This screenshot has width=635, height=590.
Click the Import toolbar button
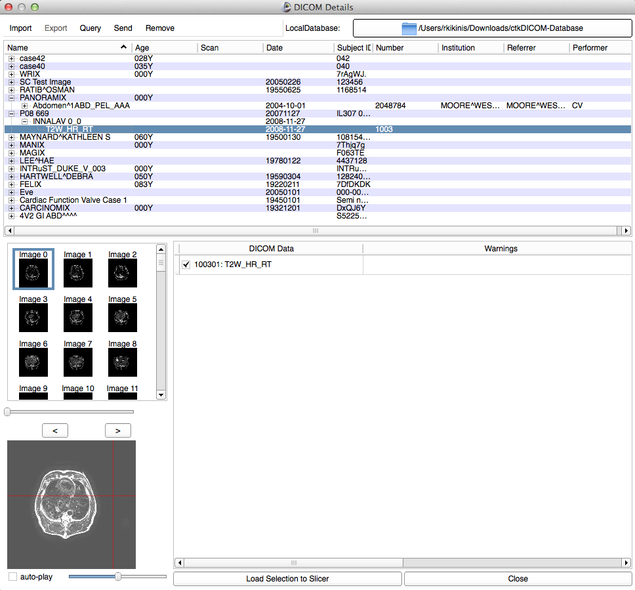pyautogui.click(x=20, y=28)
